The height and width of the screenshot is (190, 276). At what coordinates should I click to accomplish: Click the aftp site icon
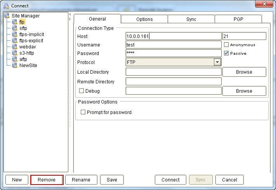(15, 59)
